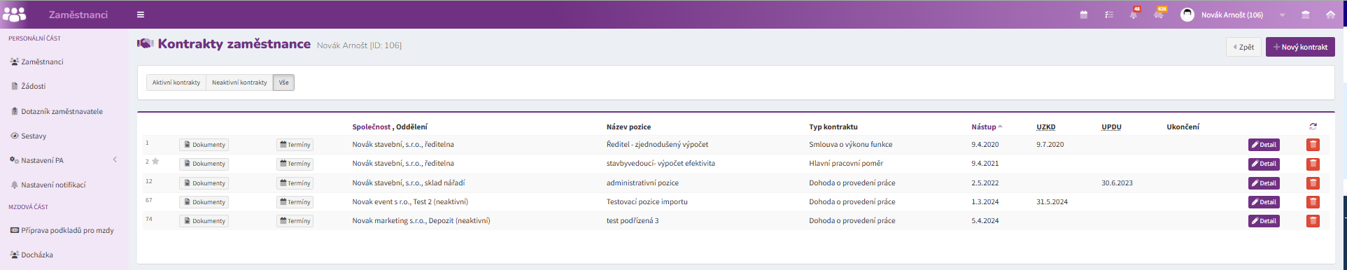Refresh the contracts table
1347x270 pixels.
[1313, 127]
